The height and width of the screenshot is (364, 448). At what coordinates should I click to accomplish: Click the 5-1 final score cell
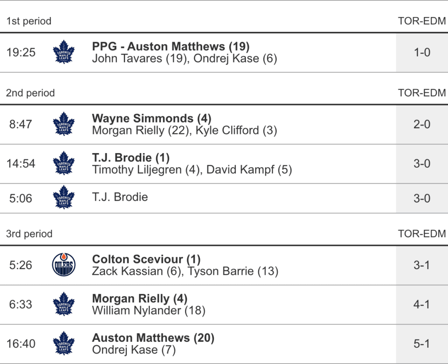422,344
